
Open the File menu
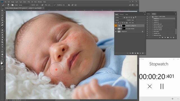click(6, 2)
